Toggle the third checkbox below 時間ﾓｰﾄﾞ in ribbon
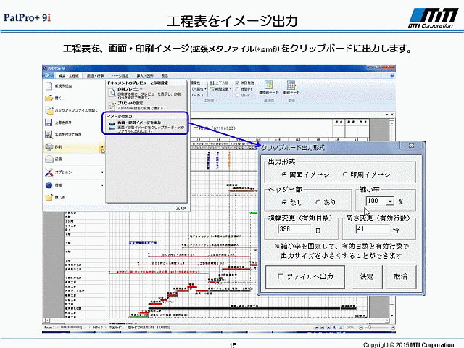Viewport: 464px width, 348px height. pos(237,95)
